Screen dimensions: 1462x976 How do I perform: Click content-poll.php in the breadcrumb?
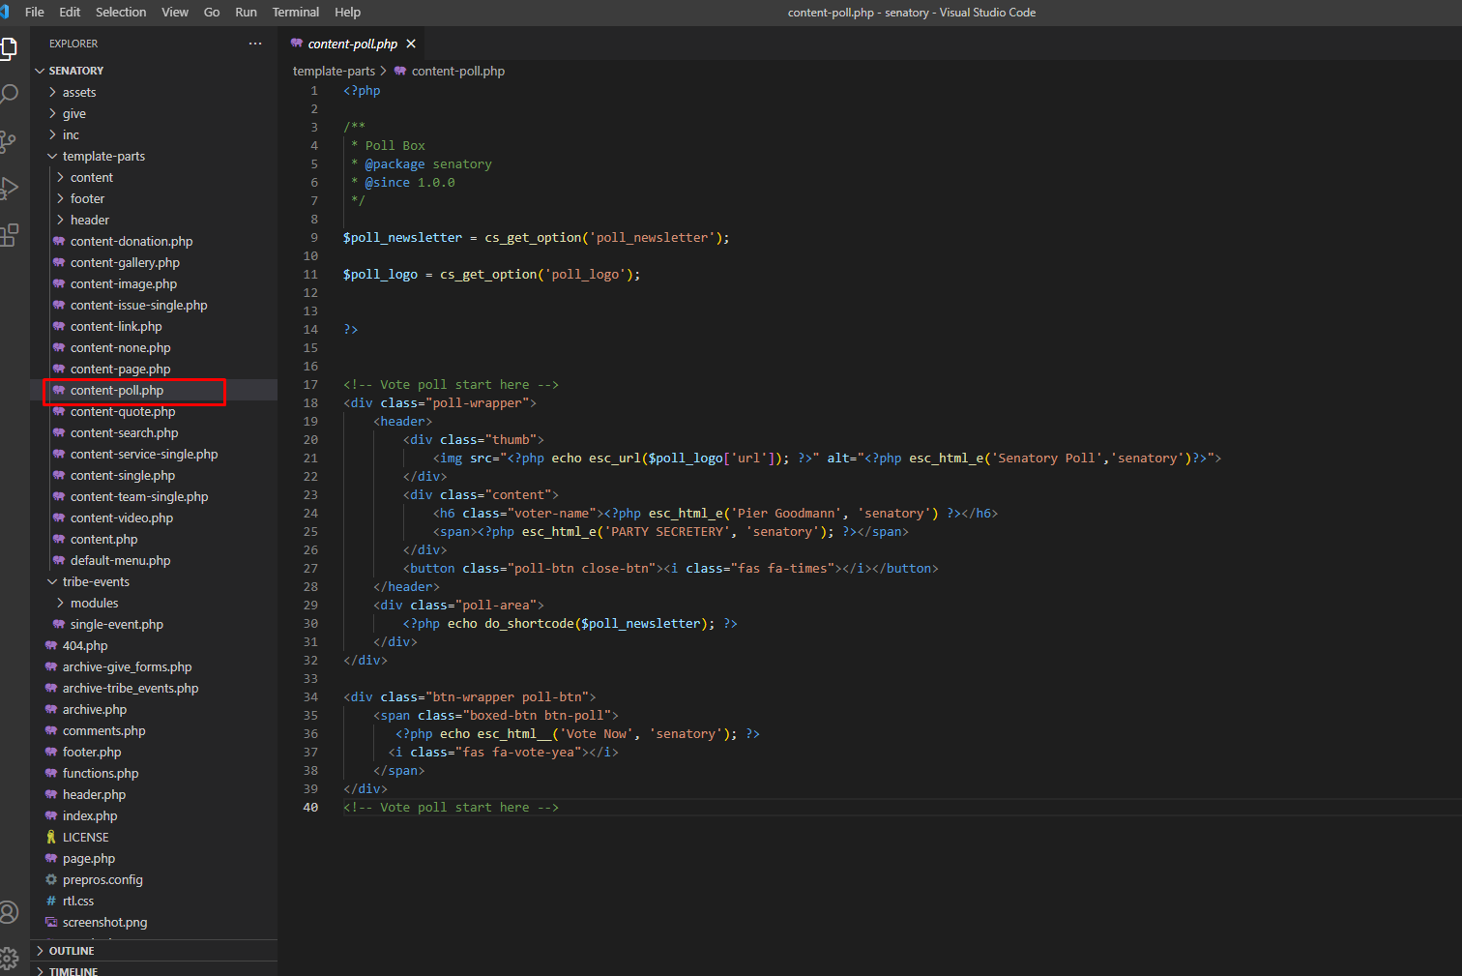(458, 71)
